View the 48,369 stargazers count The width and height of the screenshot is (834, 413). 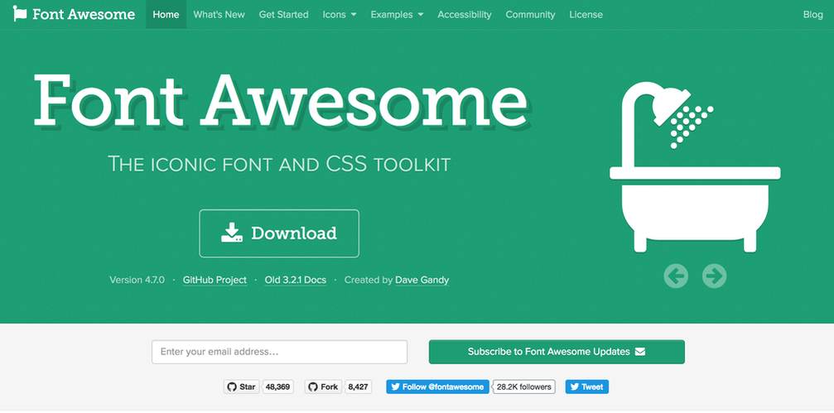click(277, 387)
